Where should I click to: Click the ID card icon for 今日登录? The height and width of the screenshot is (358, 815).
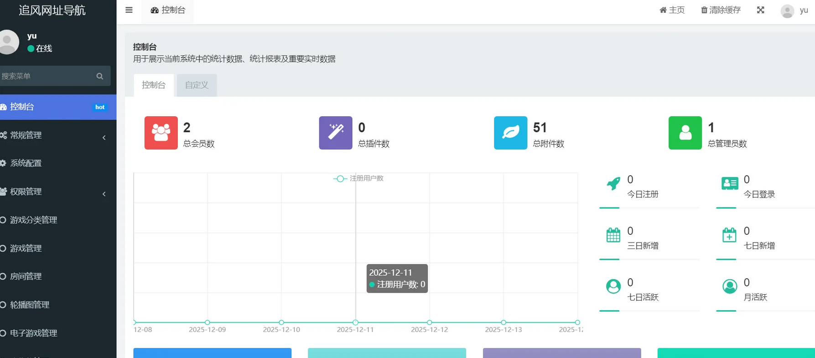pos(730,184)
